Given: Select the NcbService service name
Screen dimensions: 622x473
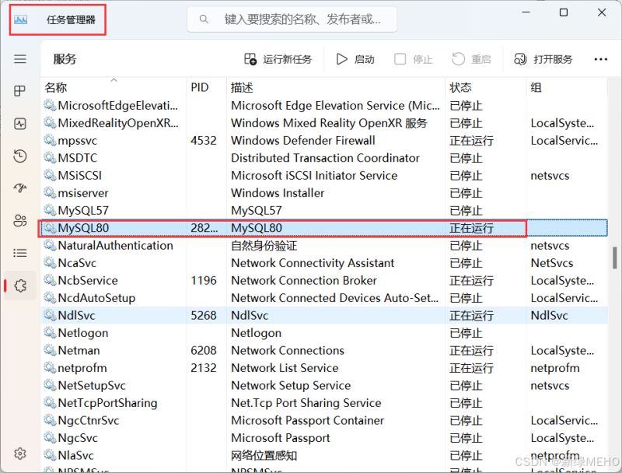Looking at the screenshot, I should (x=88, y=280).
